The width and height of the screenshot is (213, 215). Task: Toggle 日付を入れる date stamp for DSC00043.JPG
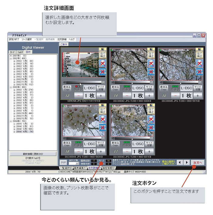coord(151,127)
